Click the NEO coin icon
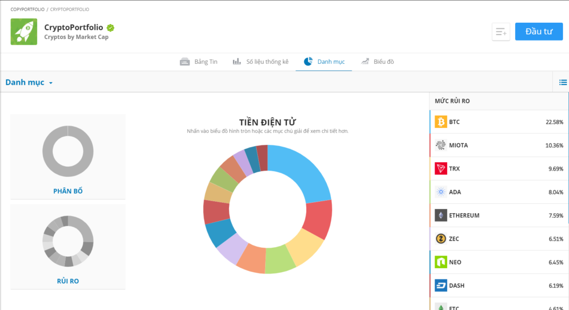 click(x=441, y=262)
